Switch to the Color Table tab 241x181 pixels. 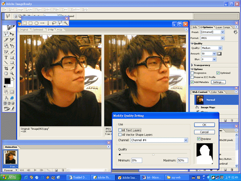coord(217,92)
